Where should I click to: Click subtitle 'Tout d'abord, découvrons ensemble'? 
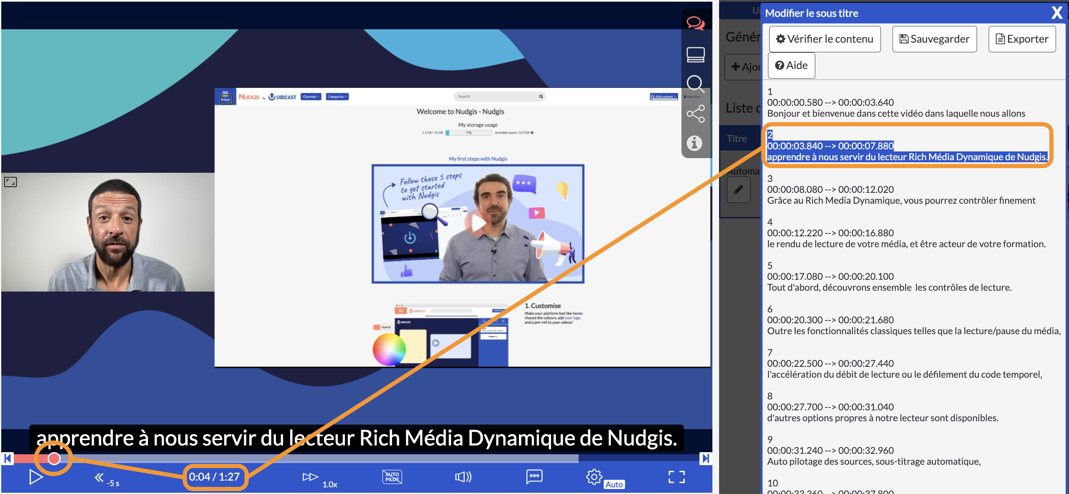pyautogui.click(x=889, y=287)
